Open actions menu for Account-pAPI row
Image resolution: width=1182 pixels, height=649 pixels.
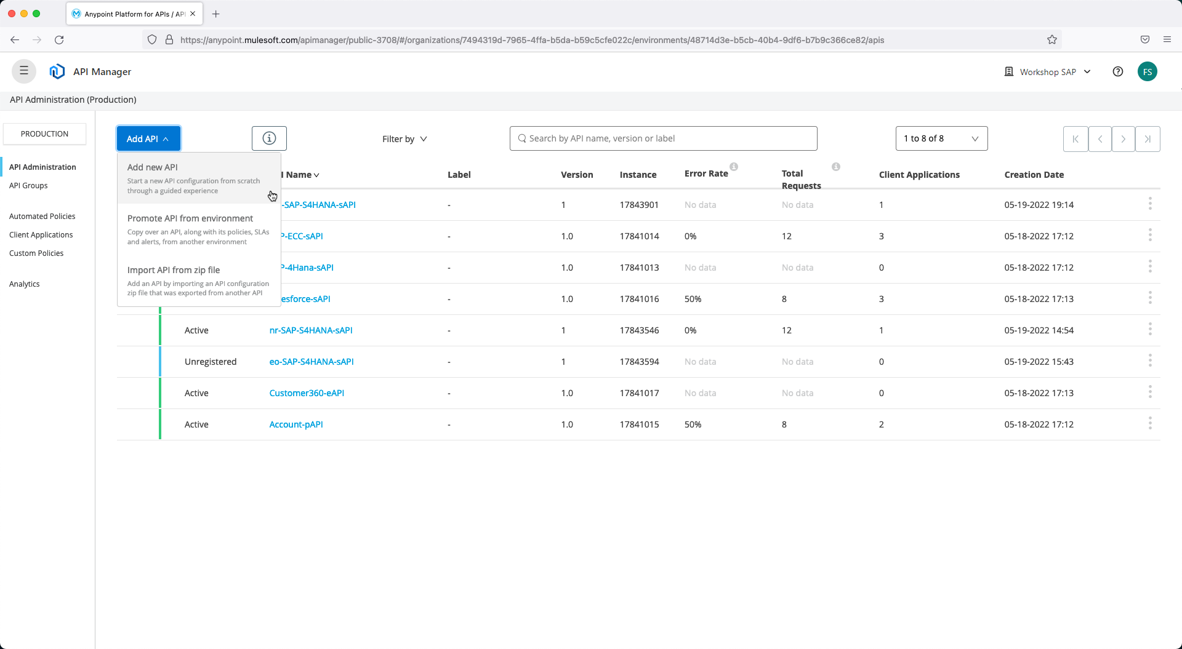1150,424
